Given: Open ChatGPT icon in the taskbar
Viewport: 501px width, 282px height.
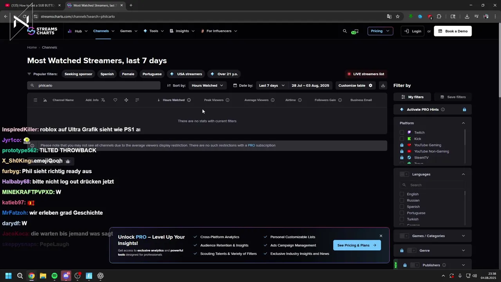Looking at the screenshot, I should (101, 276).
